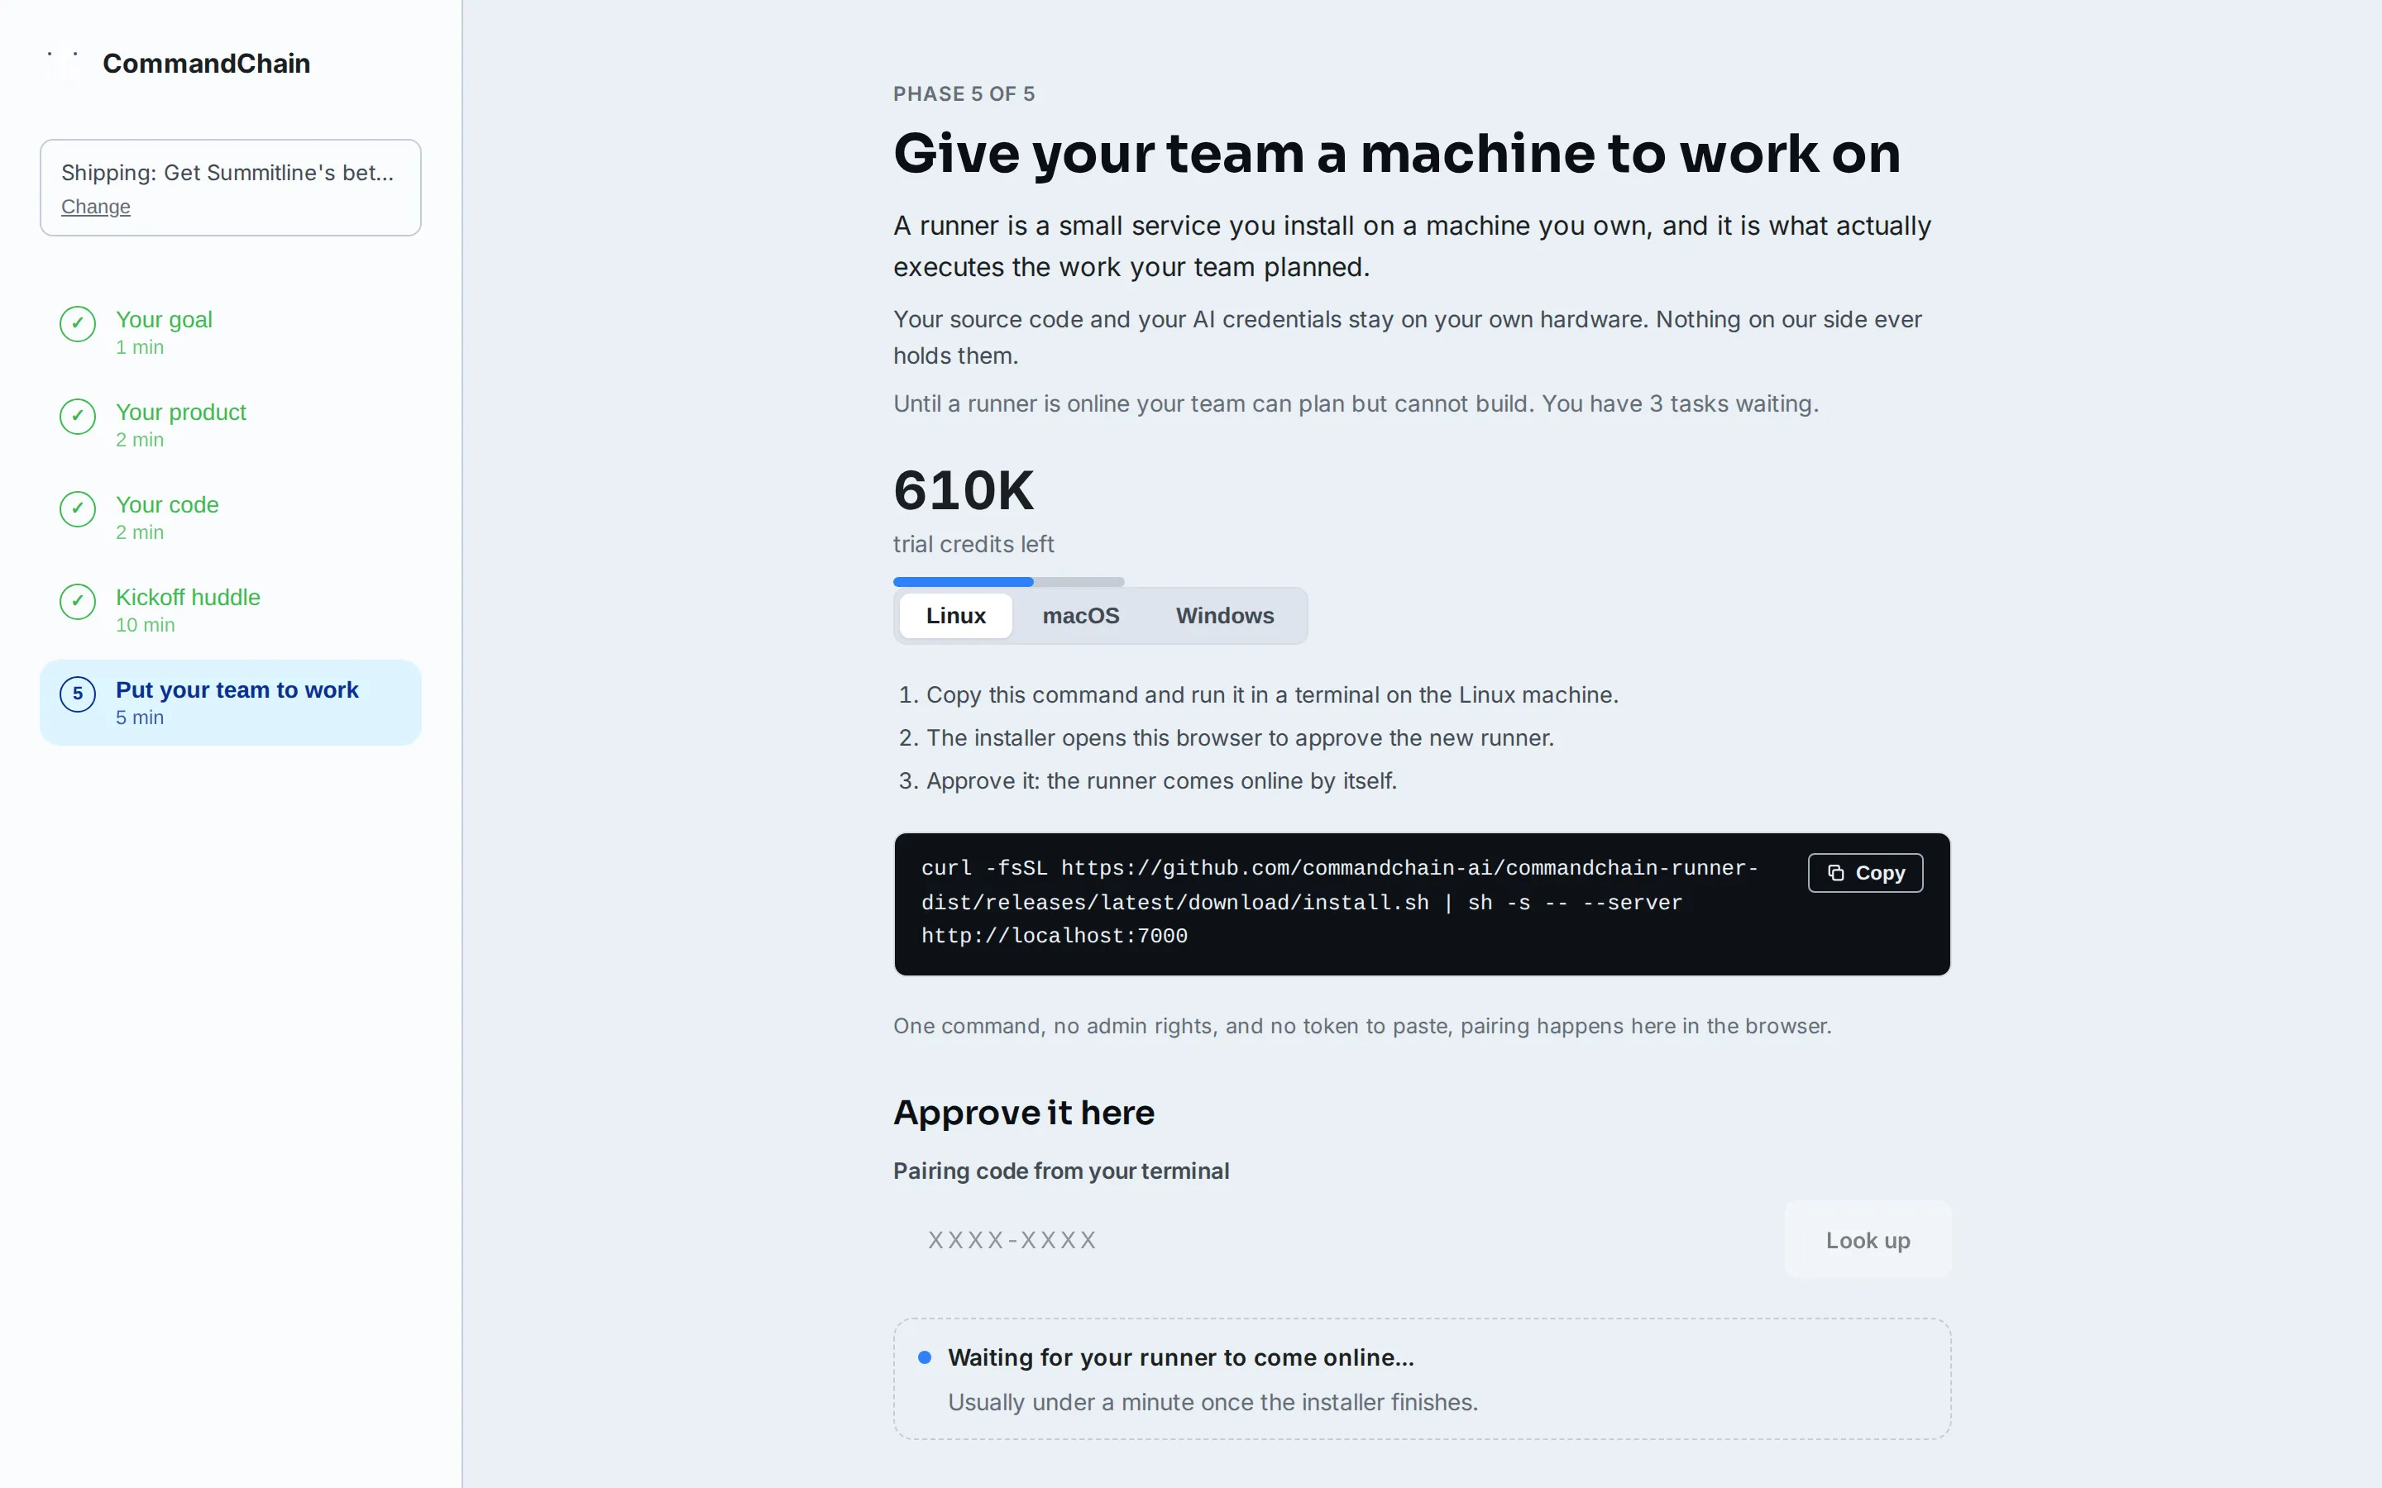Click 'Waiting for your runner to come online...' text
This screenshot has height=1488, width=2382.
[x=1180, y=1357]
